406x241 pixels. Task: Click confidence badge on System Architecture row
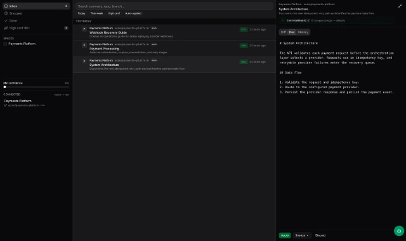click(x=244, y=62)
